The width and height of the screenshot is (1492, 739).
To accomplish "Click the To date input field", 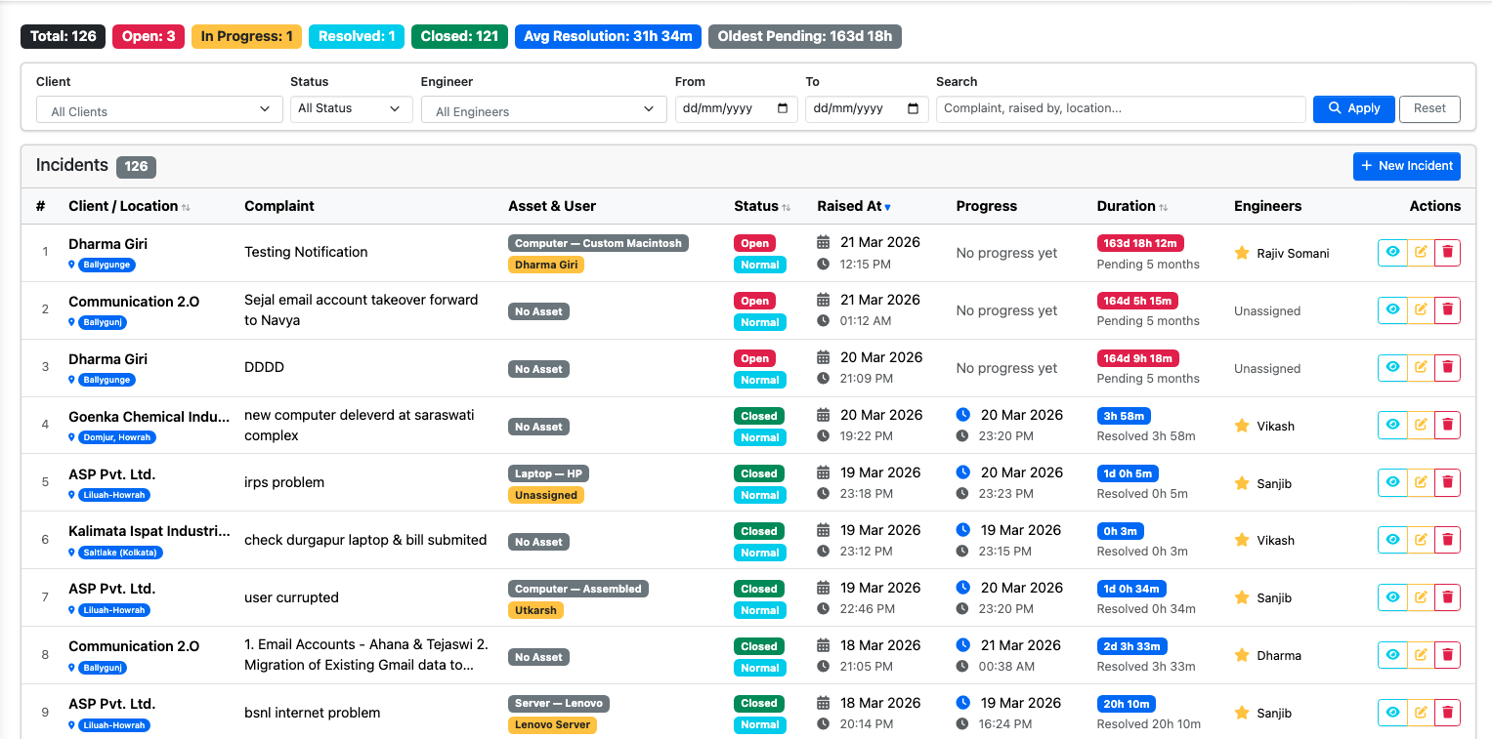I will coord(867,108).
